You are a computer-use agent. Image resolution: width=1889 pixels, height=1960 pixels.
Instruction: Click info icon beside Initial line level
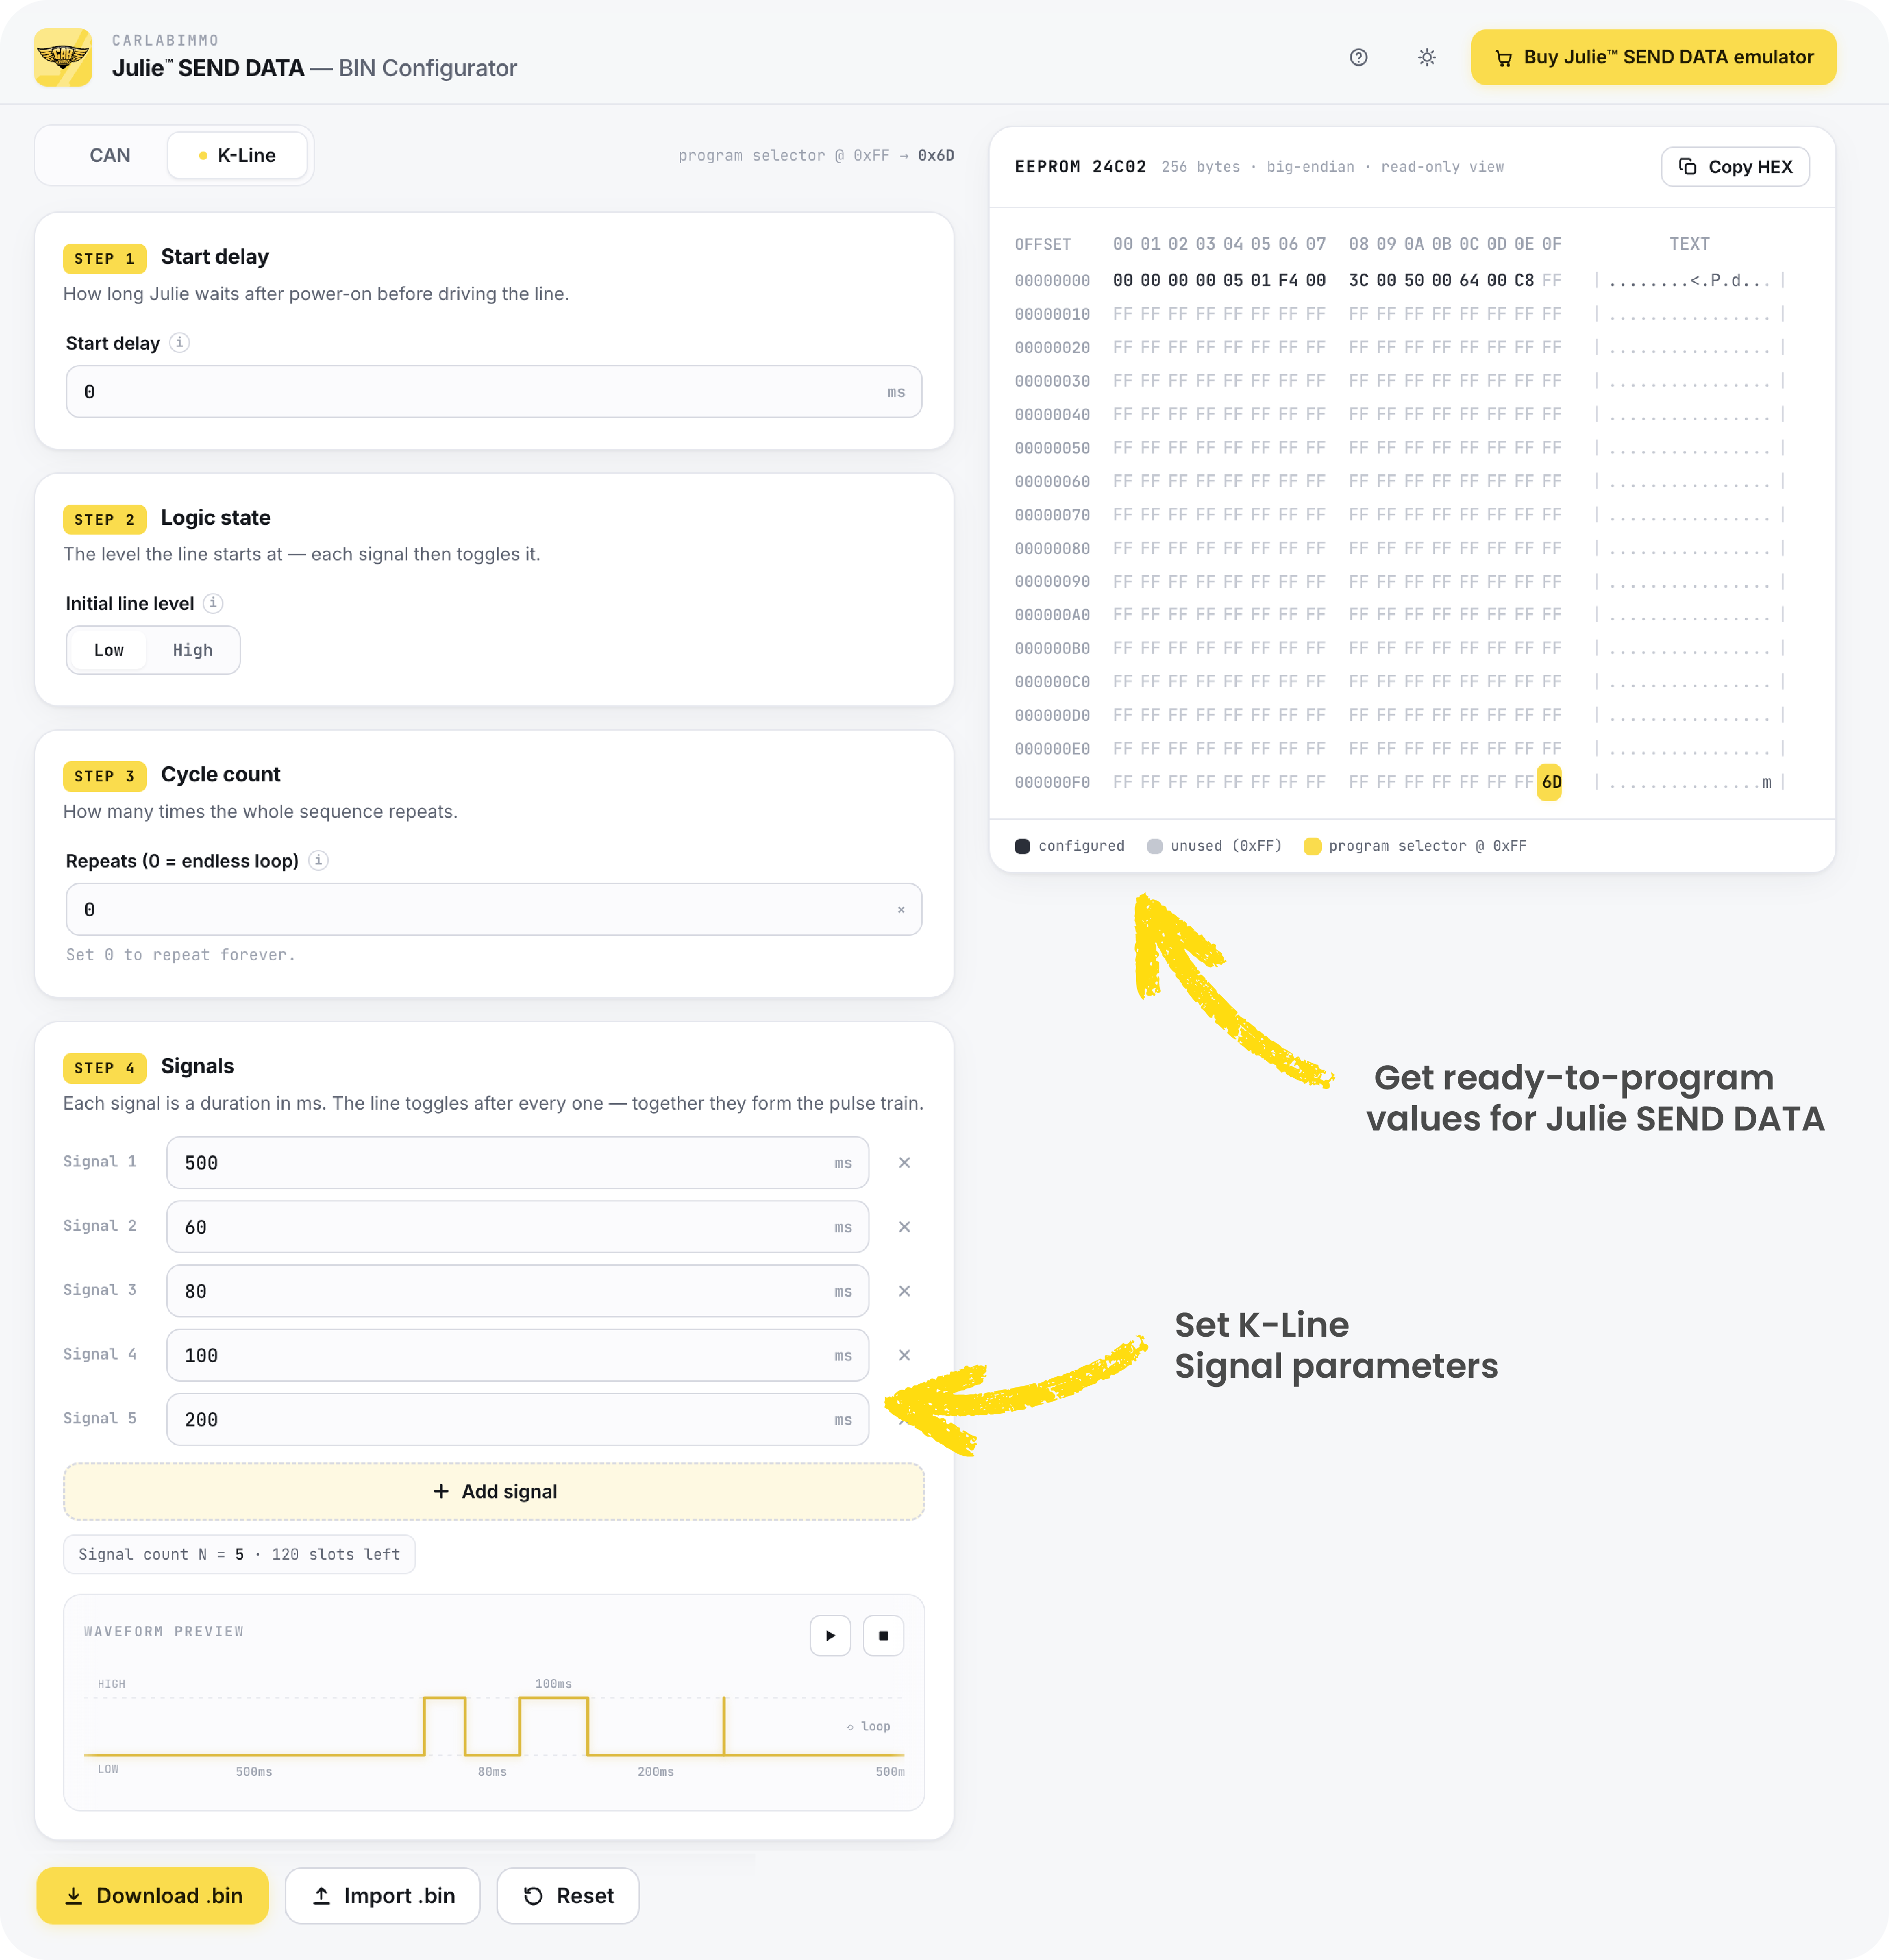(x=213, y=603)
